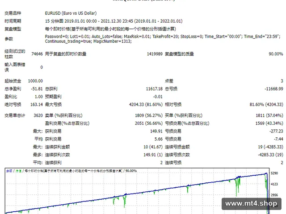Screen dimensions: 286x214
Task: Click the average loss trade value '-7.44'
Action: [278, 139]
